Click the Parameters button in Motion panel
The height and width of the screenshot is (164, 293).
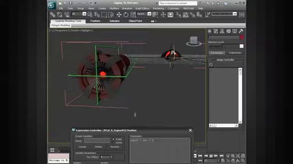[x=217, y=53]
